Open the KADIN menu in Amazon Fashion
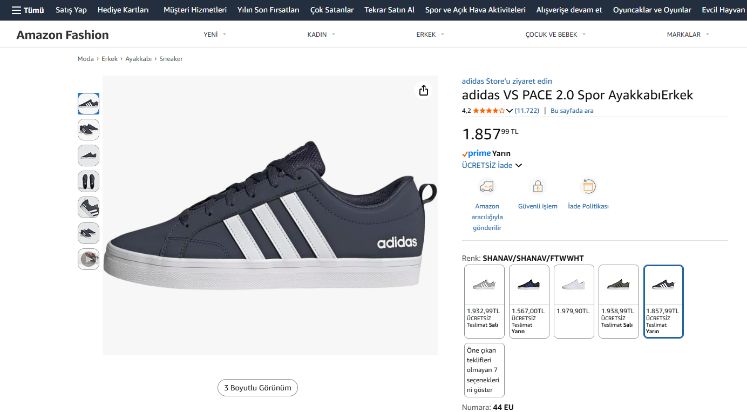Screen dimensions: 747x412 [321, 35]
